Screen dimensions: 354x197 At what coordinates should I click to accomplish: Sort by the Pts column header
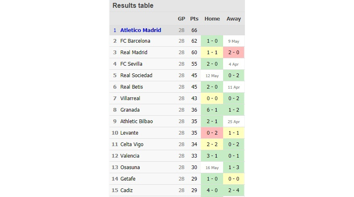[x=194, y=19]
